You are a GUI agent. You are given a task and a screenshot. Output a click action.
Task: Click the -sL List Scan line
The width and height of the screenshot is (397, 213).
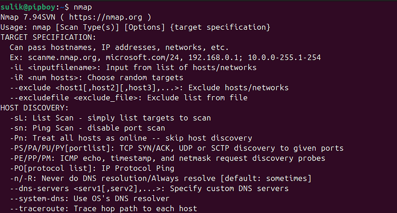(x=110, y=118)
